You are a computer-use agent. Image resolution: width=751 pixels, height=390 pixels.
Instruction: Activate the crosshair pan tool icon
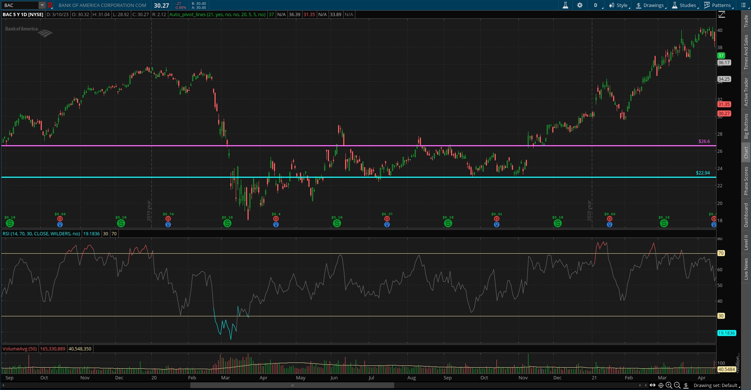(661, 385)
